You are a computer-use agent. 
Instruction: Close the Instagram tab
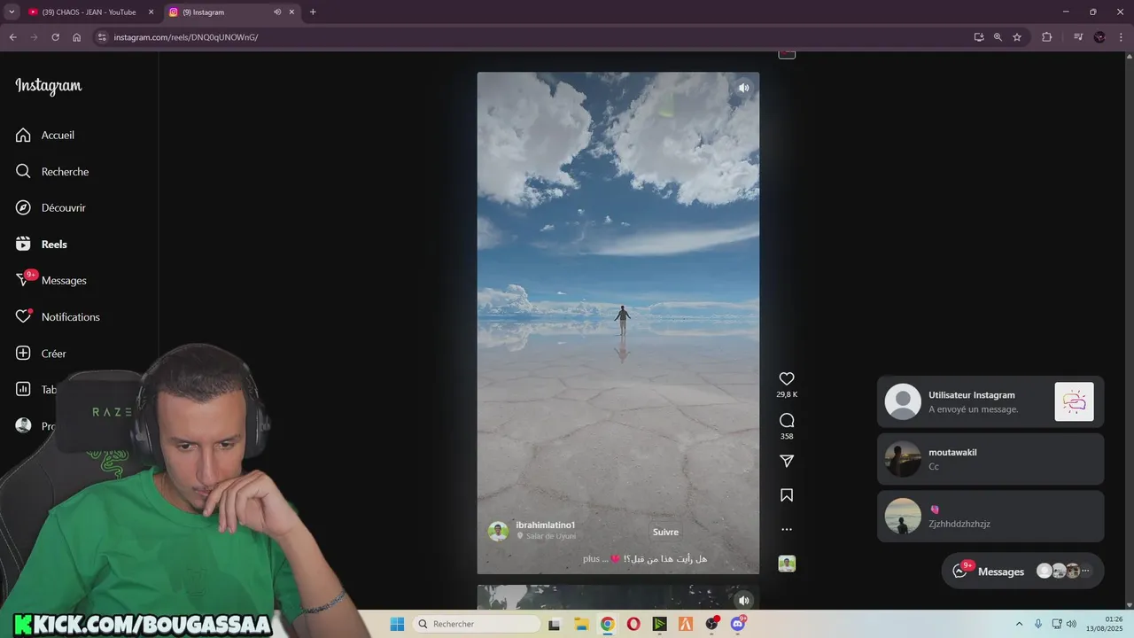[293, 12]
